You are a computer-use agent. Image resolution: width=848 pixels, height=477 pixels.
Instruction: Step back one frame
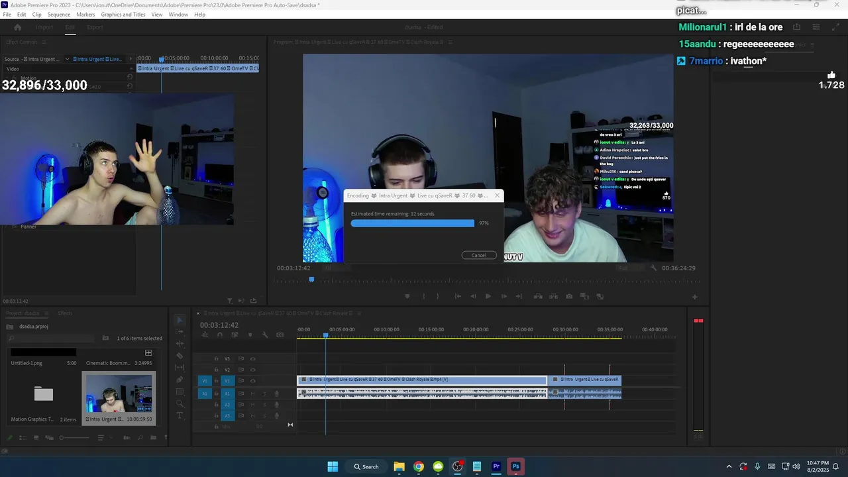(472, 296)
